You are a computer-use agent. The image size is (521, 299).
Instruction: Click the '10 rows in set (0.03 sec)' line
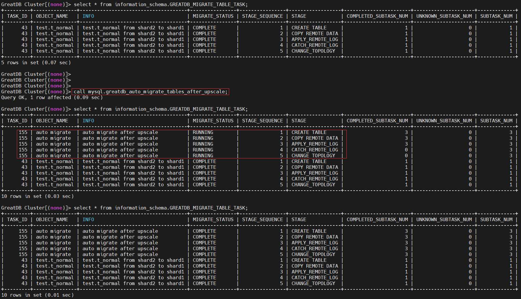tap(37, 196)
